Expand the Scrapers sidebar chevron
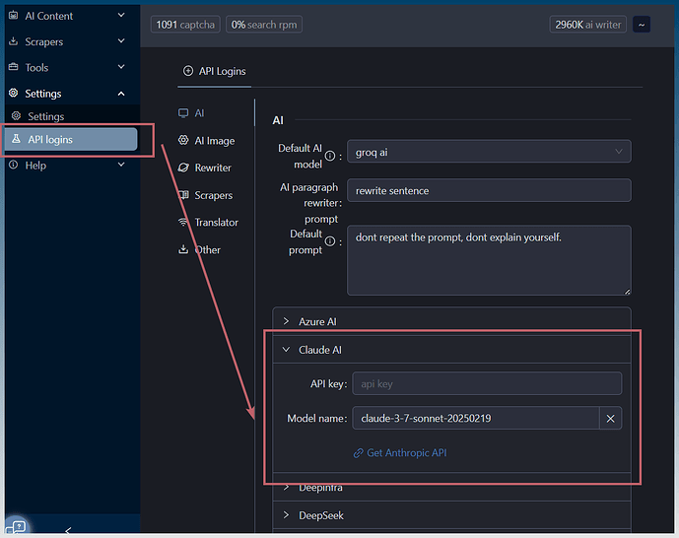Image resolution: width=679 pixels, height=538 pixels. 121,41
